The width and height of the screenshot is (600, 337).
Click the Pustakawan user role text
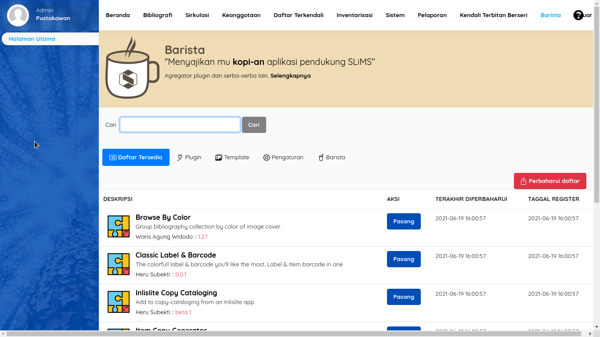point(53,18)
